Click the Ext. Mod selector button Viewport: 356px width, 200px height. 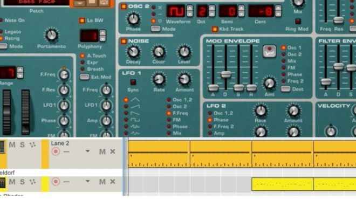pos(85,77)
